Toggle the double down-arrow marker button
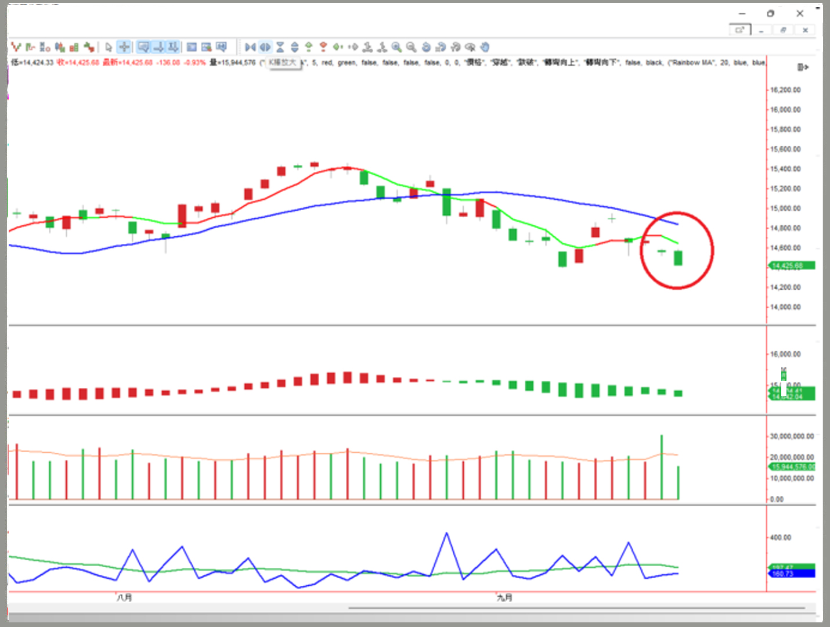This screenshot has width=830, height=627. tap(173, 47)
